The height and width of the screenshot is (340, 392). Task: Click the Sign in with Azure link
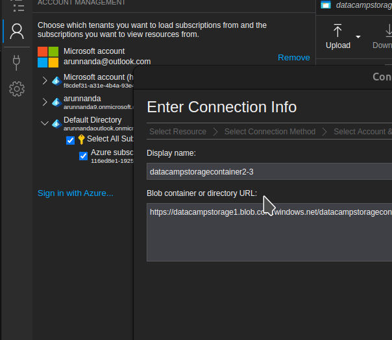coord(75,193)
